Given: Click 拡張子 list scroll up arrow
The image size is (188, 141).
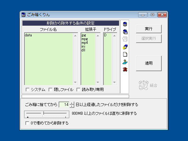Looking at the screenshot, I should tap(98, 36).
